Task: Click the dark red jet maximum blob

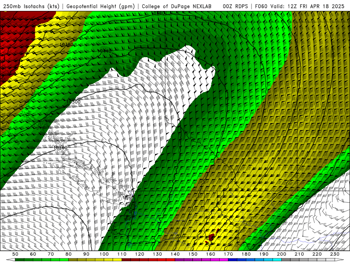Action: click(212, 237)
